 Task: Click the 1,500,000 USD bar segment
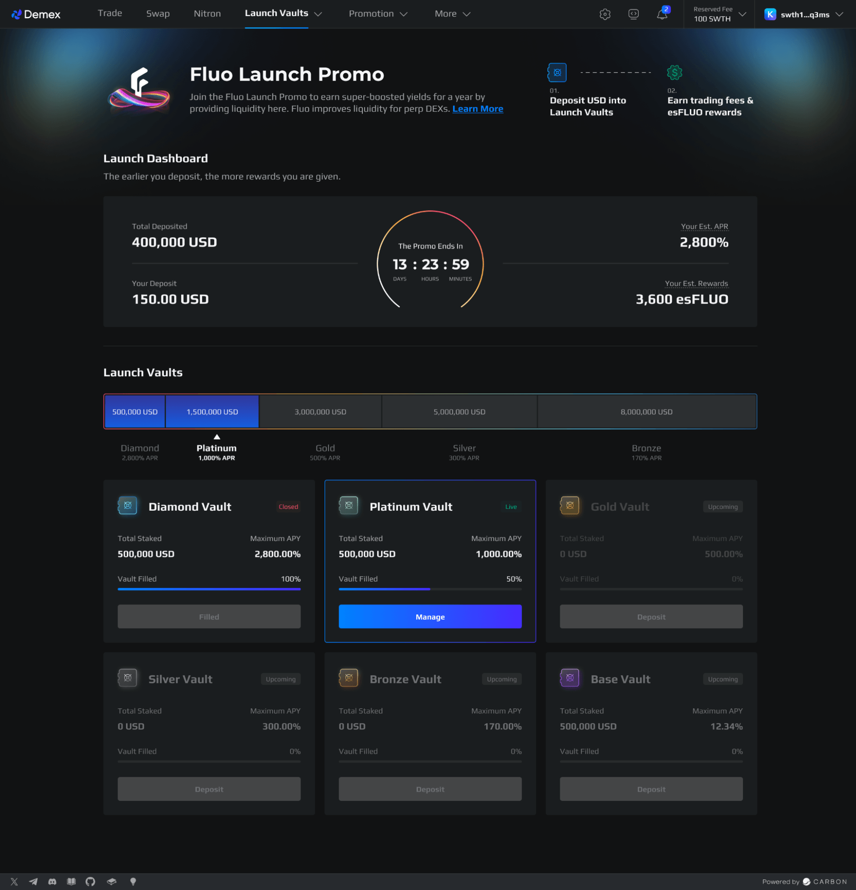pos(212,412)
